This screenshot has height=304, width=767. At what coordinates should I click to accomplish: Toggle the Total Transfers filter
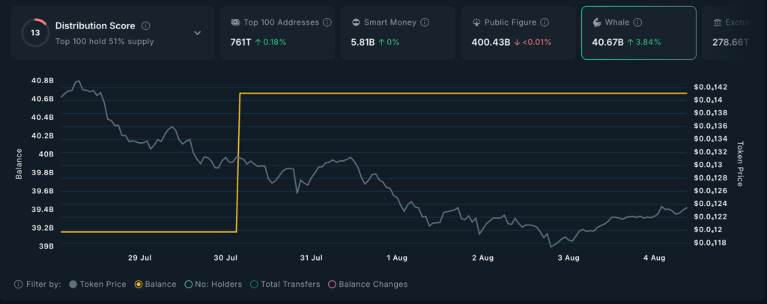[x=285, y=284]
